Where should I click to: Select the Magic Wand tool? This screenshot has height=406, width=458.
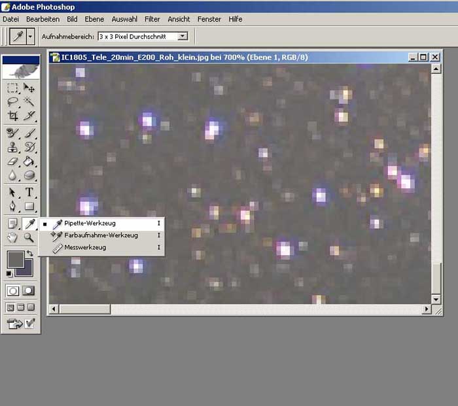[x=29, y=102]
